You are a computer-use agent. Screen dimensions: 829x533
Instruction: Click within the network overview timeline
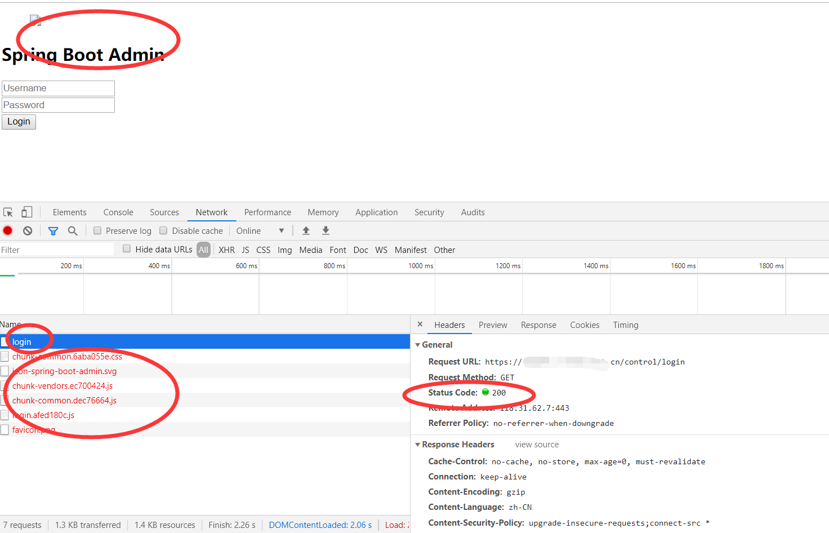tap(394, 287)
